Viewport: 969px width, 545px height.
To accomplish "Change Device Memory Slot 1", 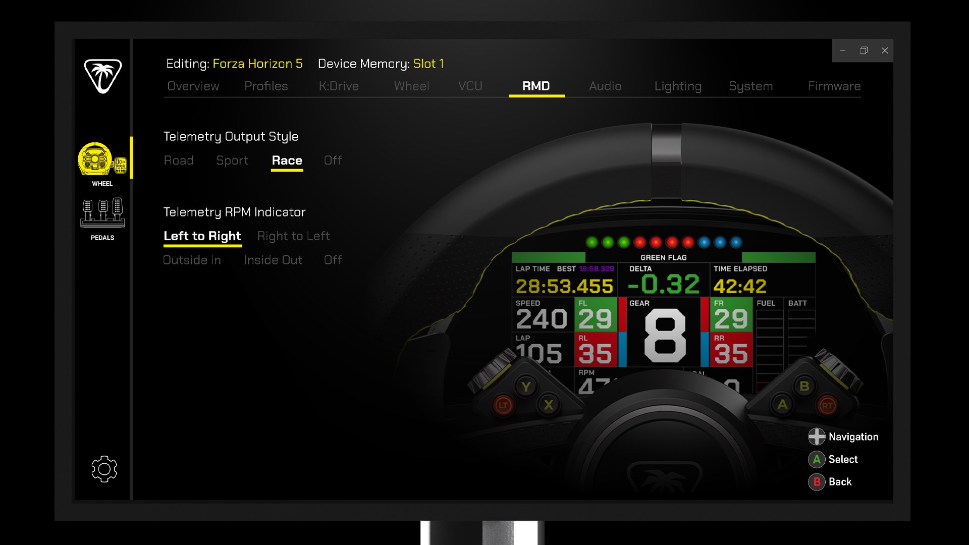I will tap(429, 64).
